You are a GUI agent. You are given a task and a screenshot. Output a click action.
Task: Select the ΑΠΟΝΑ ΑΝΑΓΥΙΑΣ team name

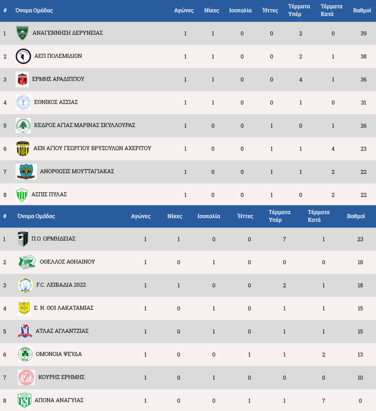59,400
